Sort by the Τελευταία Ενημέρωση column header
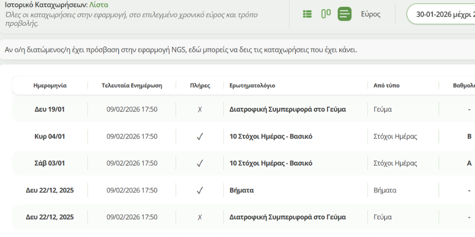This screenshot has width=475, height=237. (132, 86)
